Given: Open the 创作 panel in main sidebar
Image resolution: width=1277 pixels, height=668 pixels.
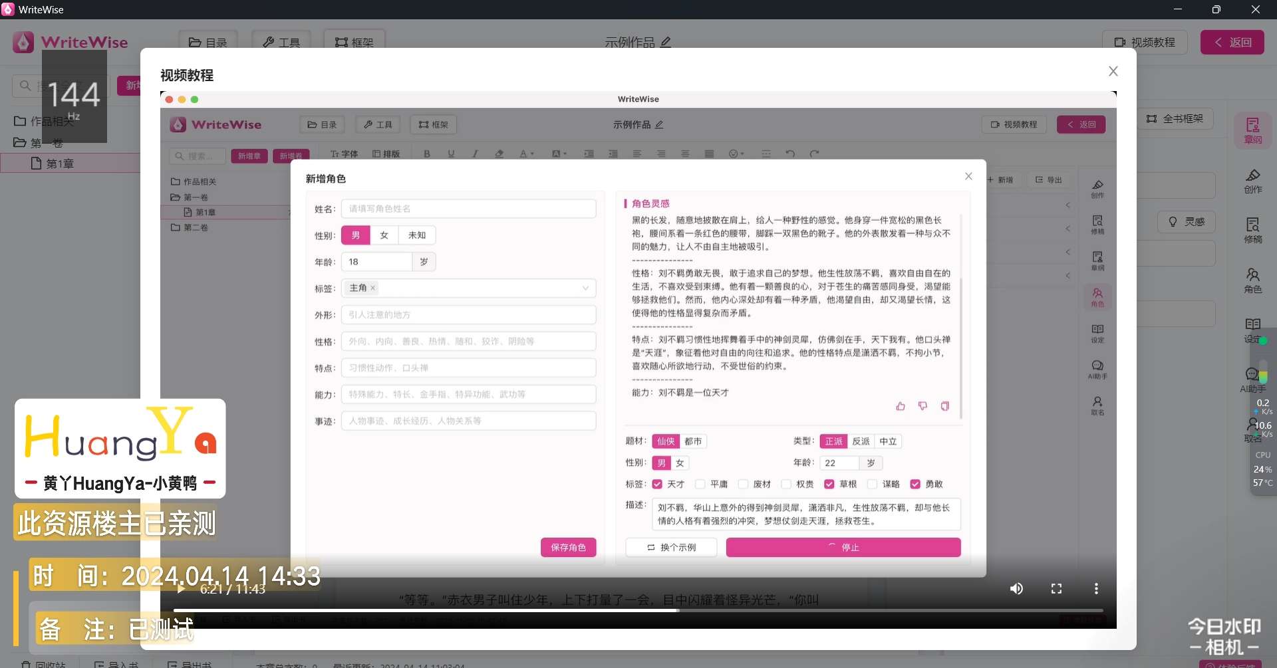Looking at the screenshot, I should 1253,181.
